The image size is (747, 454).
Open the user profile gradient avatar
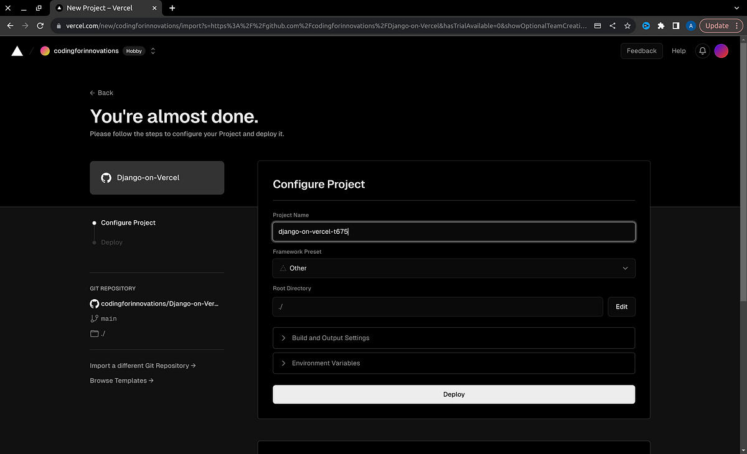[x=721, y=50]
